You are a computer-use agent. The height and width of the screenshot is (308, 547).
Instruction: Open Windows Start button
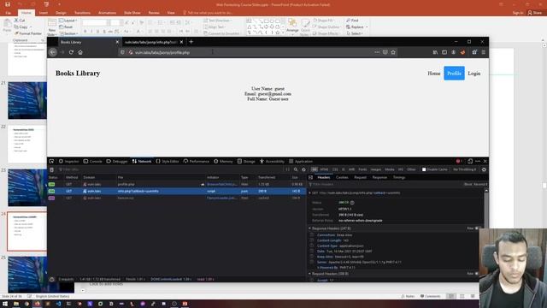click(5, 304)
